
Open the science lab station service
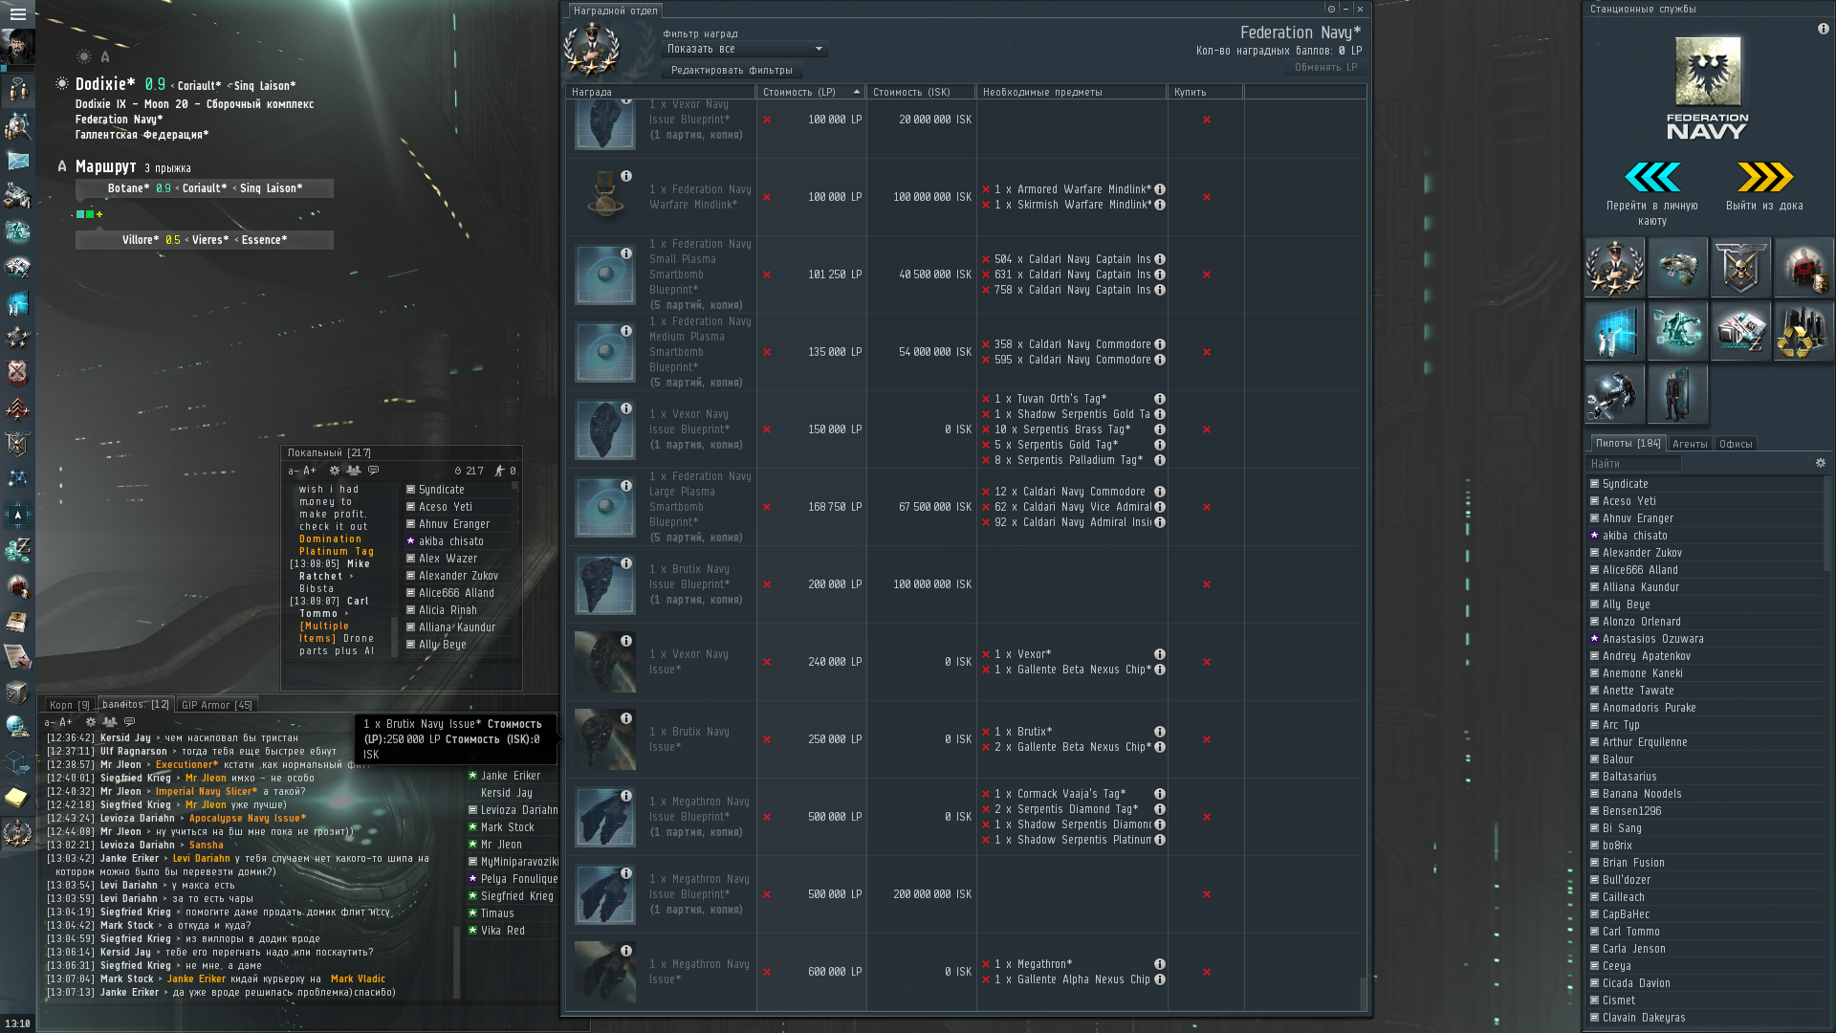click(x=1614, y=331)
